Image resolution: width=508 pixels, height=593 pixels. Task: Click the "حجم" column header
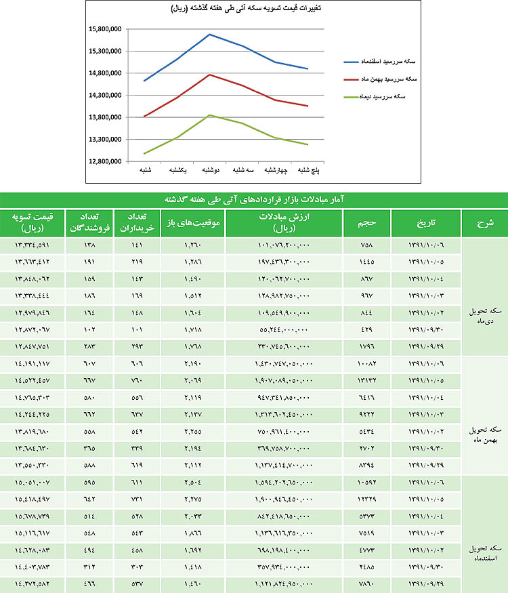(x=366, y=223)
